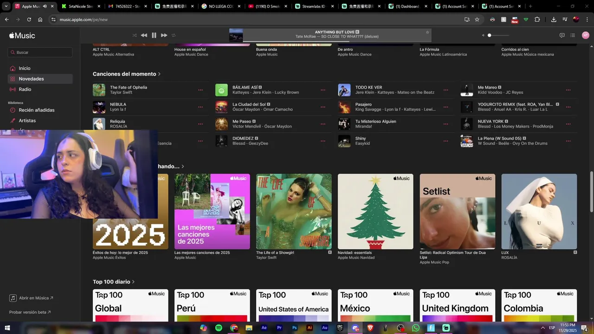Switch to the Dashboard browser tab
The height and width of the screenshot is (334, 594).
[407, 6]
